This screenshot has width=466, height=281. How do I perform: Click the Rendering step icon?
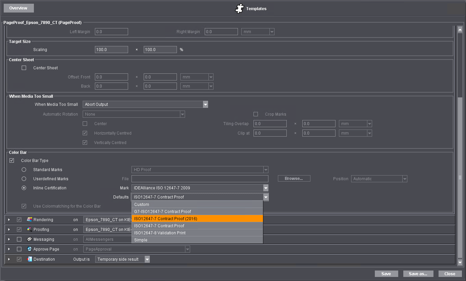click(x=29, y=219)
